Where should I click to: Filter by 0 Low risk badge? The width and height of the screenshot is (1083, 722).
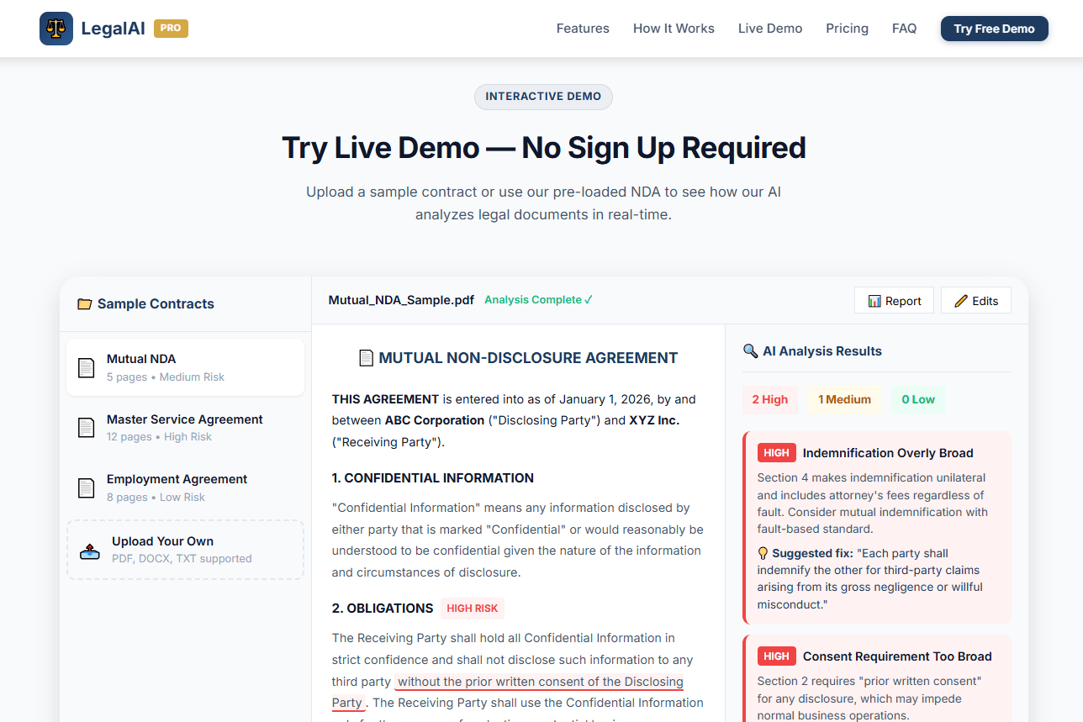pos(918,399)
